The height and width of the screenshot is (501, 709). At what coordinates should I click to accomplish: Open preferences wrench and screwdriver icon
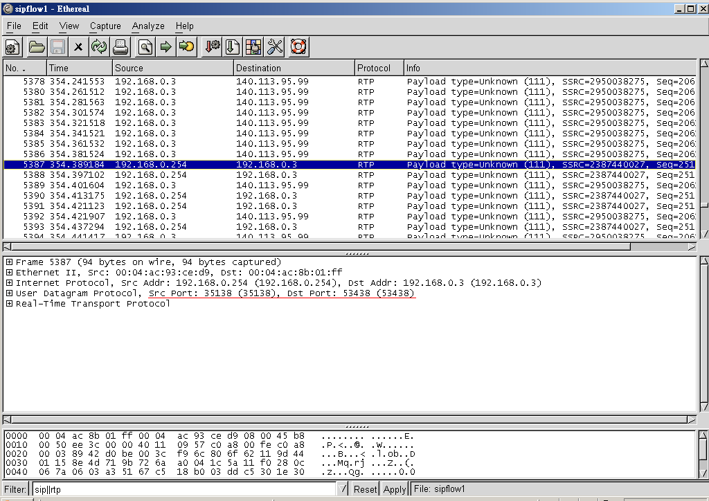click(275, 47)
